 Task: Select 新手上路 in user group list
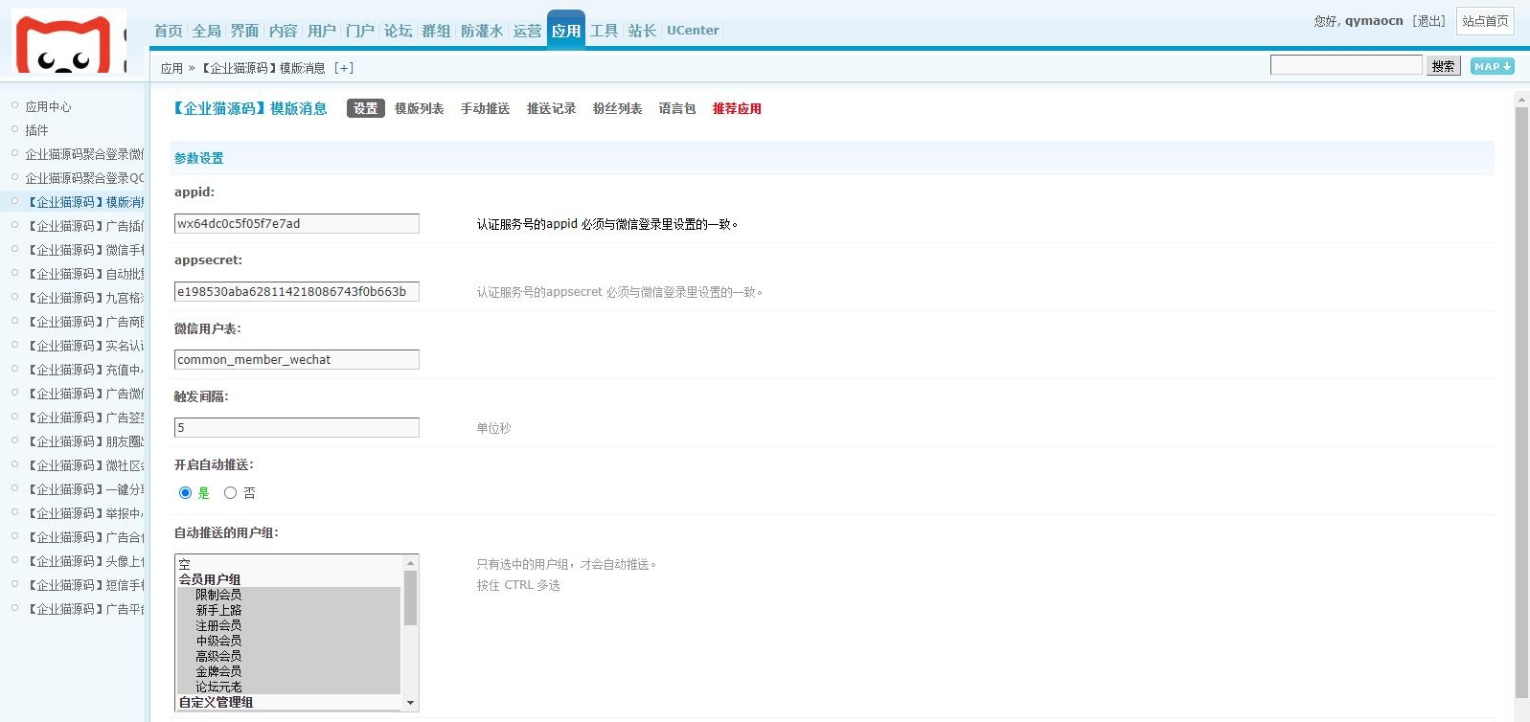pos(288,610)
